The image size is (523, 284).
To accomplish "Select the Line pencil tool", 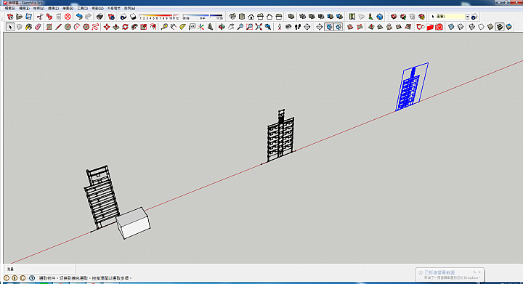I will coord(58,27).
